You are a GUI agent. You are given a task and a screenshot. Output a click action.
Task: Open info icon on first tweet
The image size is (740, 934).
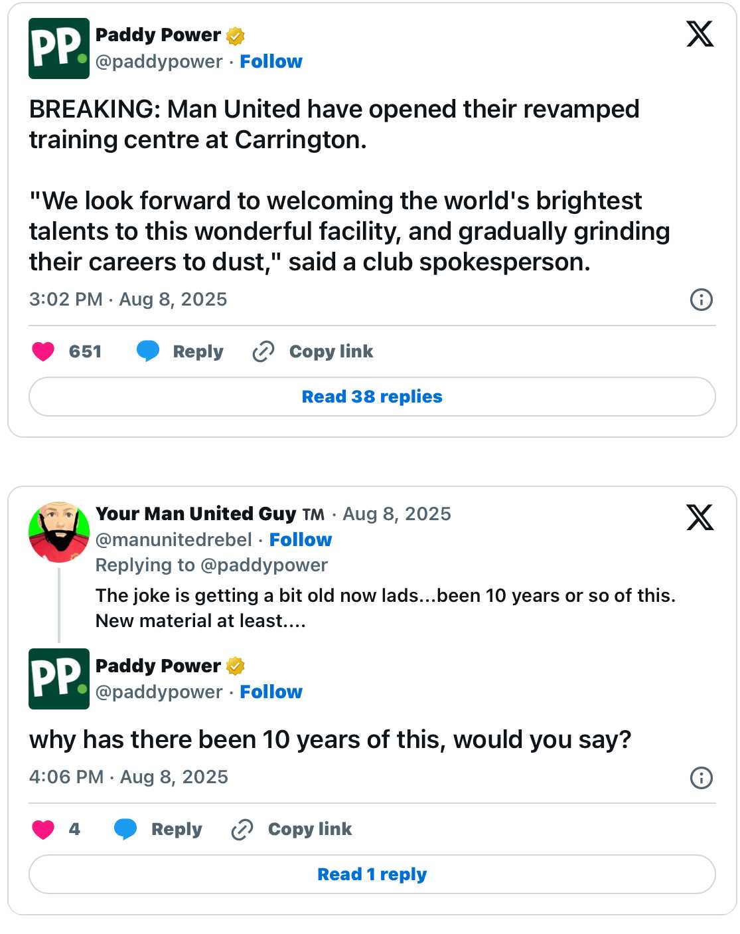coord(701,300)
